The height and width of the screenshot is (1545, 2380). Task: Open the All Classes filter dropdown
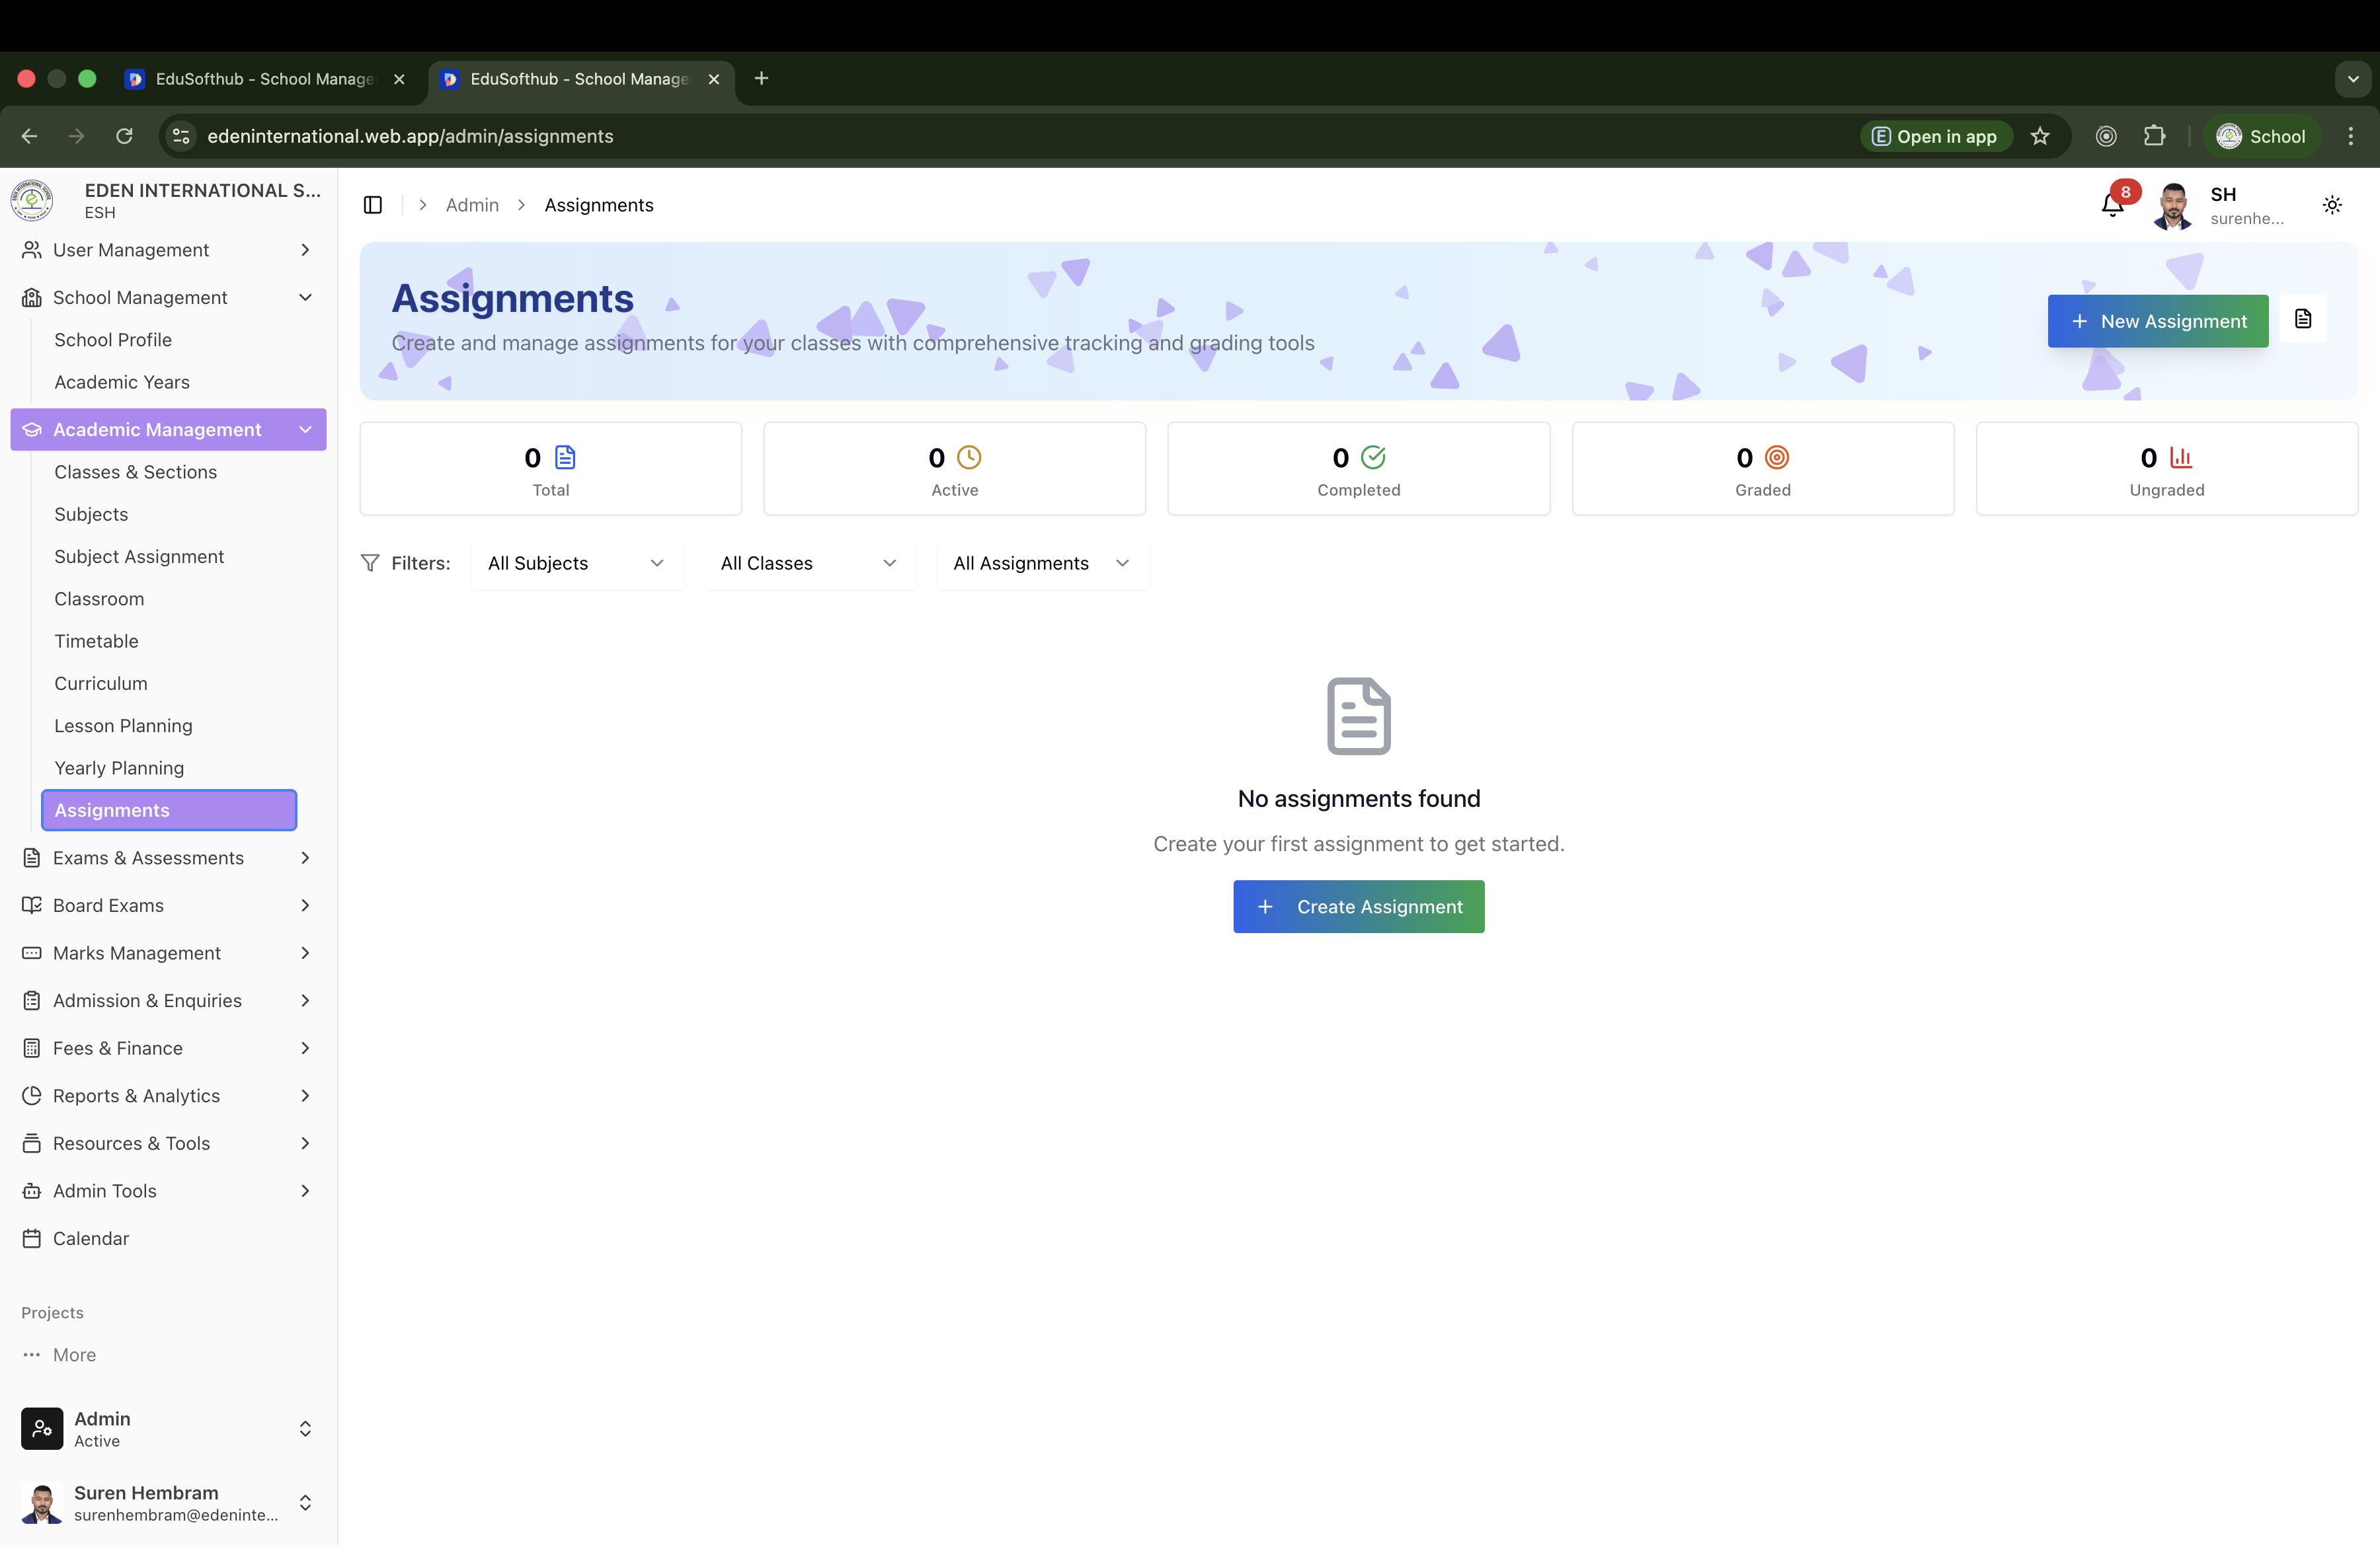(808, 564)
